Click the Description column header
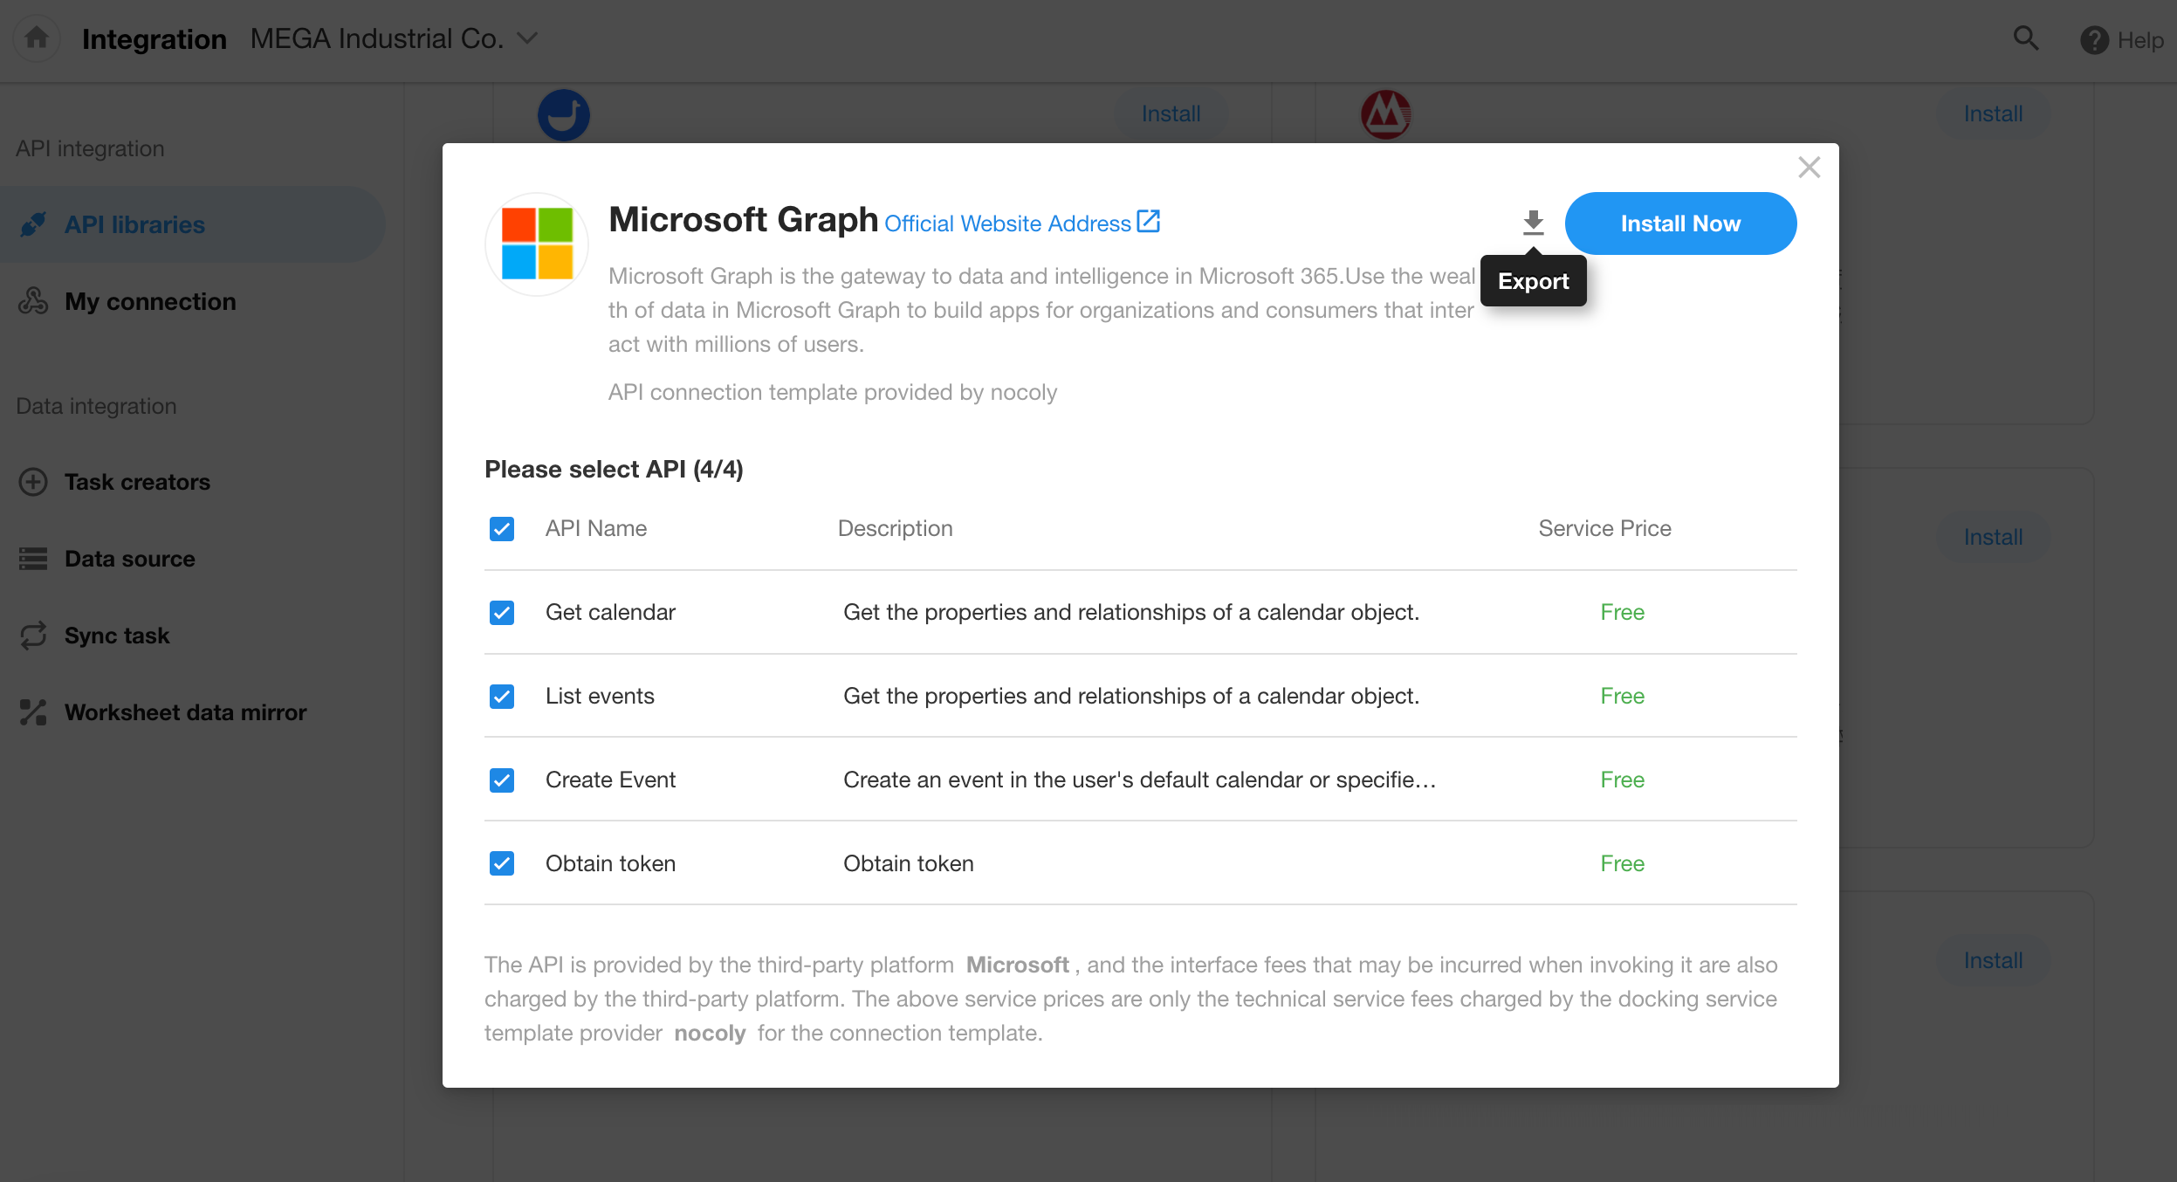This screenshot has height=1182, width=2177. 895,528
